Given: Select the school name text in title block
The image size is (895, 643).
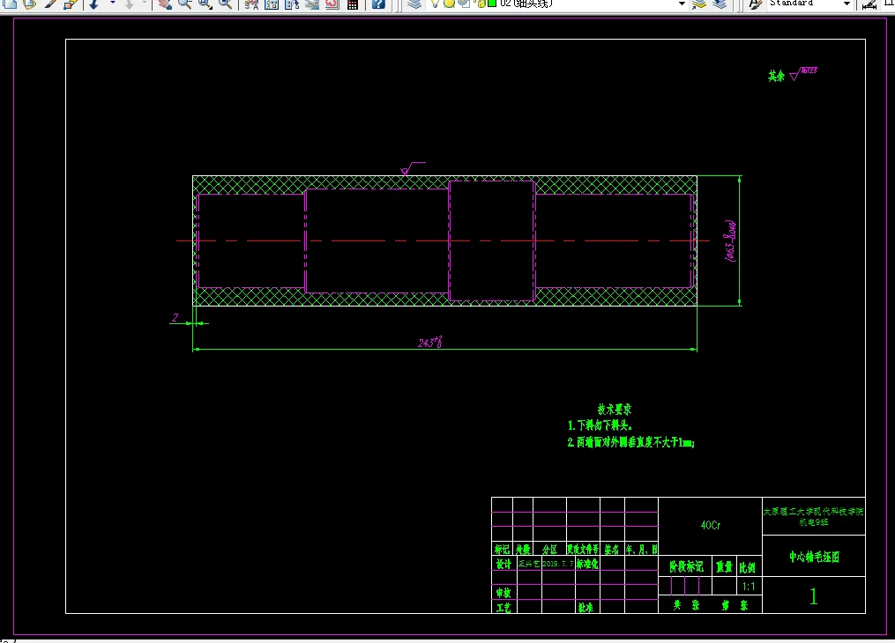Looking at the screenshot, I should pyautogui.click(x=813, y=516).
